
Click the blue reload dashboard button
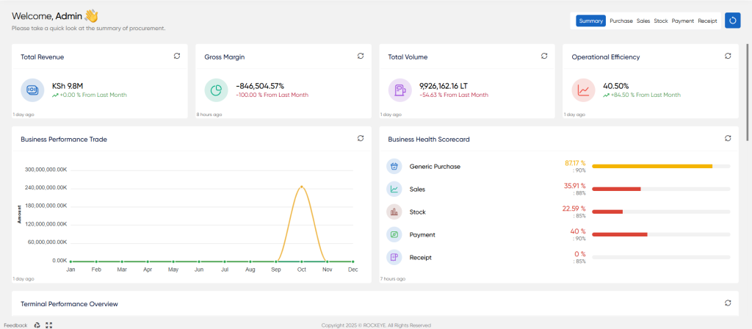click(732, 21)
